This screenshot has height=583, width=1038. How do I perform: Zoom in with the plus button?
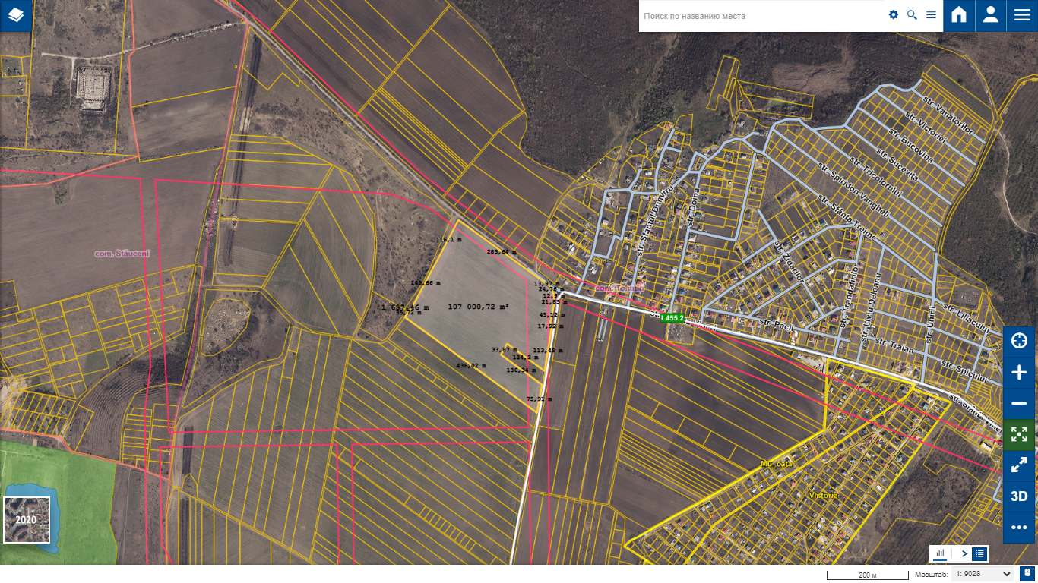click(1019, 372)
